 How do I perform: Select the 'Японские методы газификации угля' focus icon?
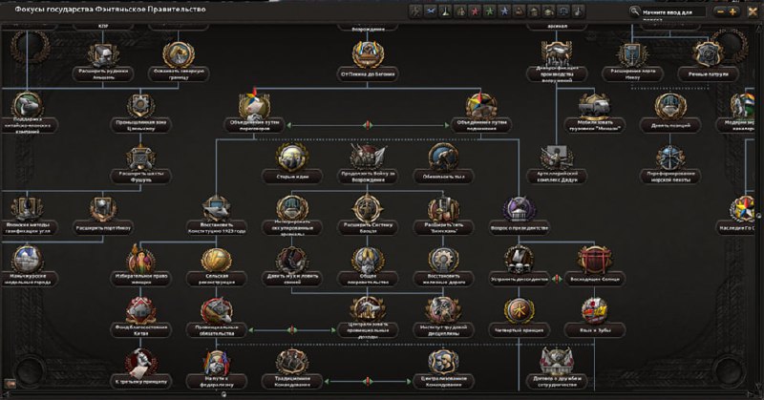click(28, 208)
